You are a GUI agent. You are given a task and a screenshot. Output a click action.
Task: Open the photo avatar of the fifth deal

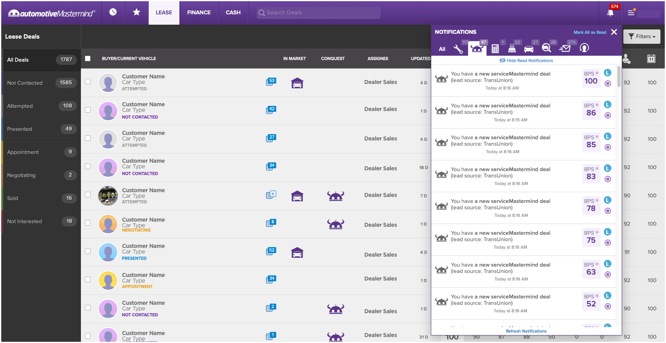(108, 196)
